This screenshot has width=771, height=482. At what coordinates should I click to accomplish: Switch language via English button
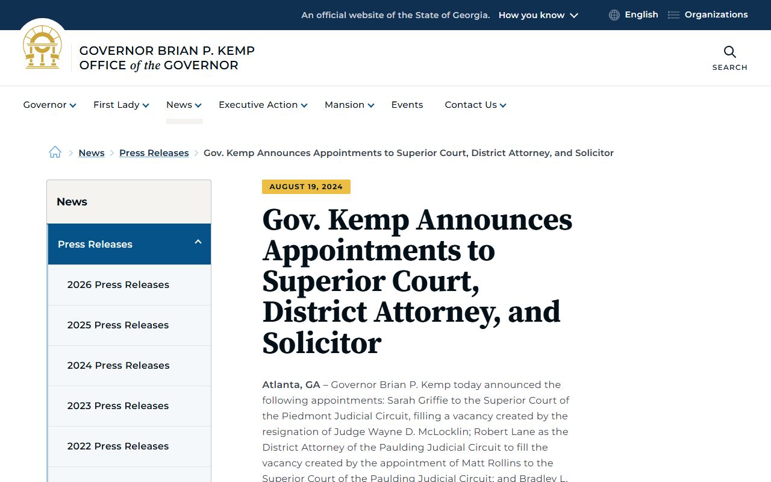[x=641, y=14]
